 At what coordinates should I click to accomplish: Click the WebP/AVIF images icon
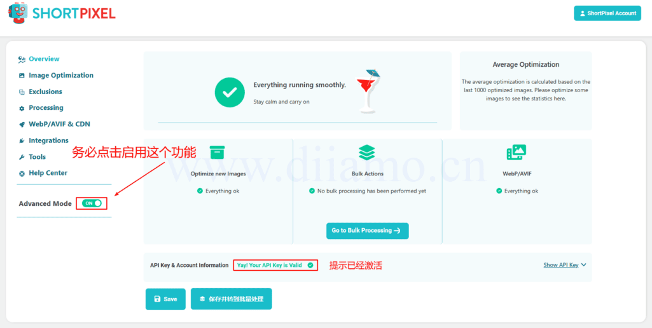click(516, 153)
